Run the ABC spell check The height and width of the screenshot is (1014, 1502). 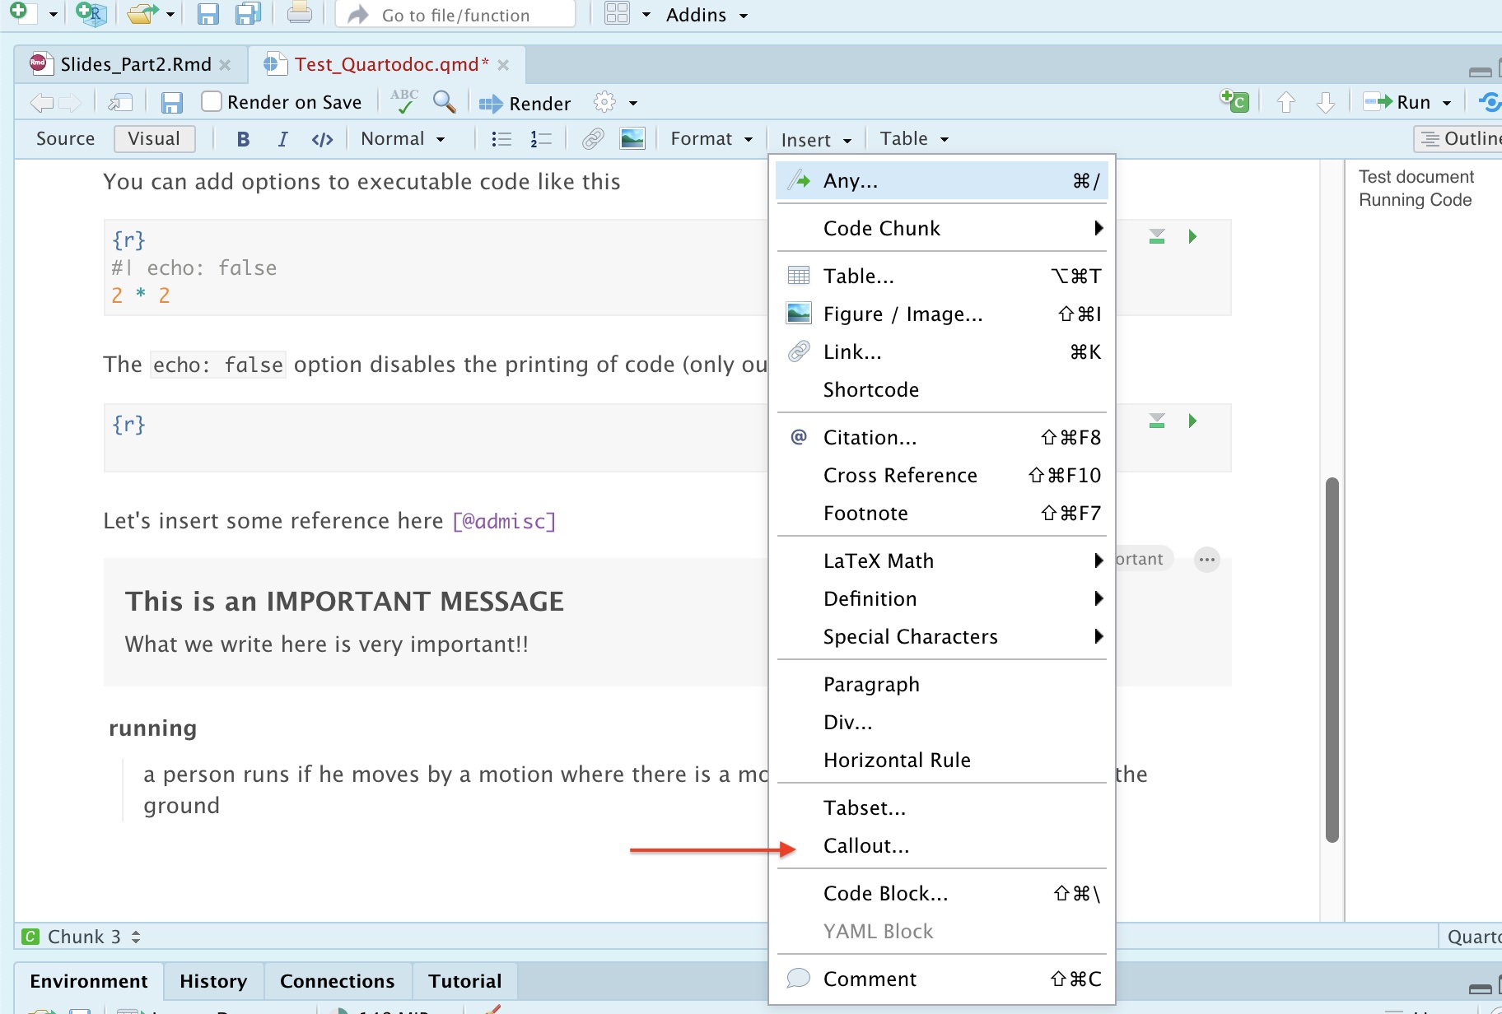tap(404, 101)
